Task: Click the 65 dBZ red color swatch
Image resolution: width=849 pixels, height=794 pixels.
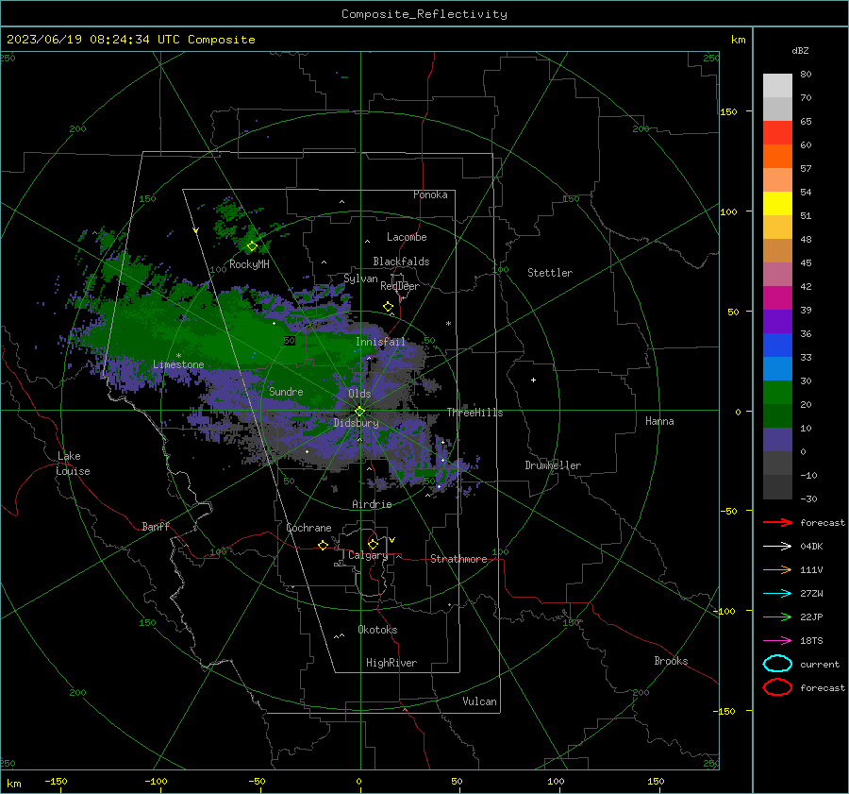Action: click(x=777, y=133)
